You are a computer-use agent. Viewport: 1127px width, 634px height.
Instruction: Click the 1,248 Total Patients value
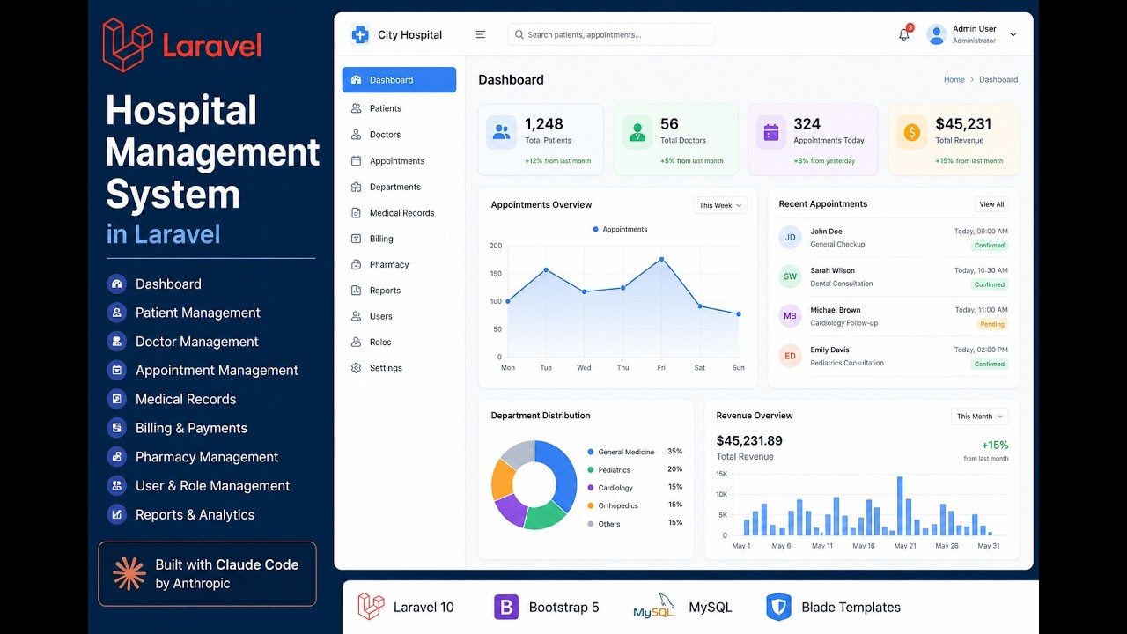pos(544,124)
